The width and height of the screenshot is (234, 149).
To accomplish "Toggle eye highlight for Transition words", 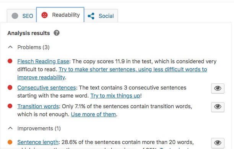I will pyautogui.click(x=218, y=107).
